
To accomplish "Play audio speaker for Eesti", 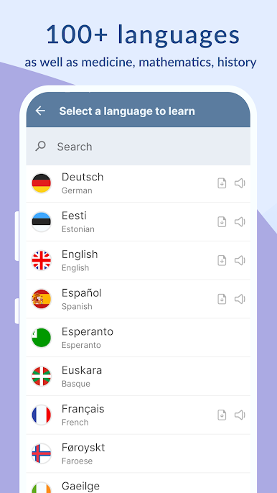I will click(x=240, y=221).
